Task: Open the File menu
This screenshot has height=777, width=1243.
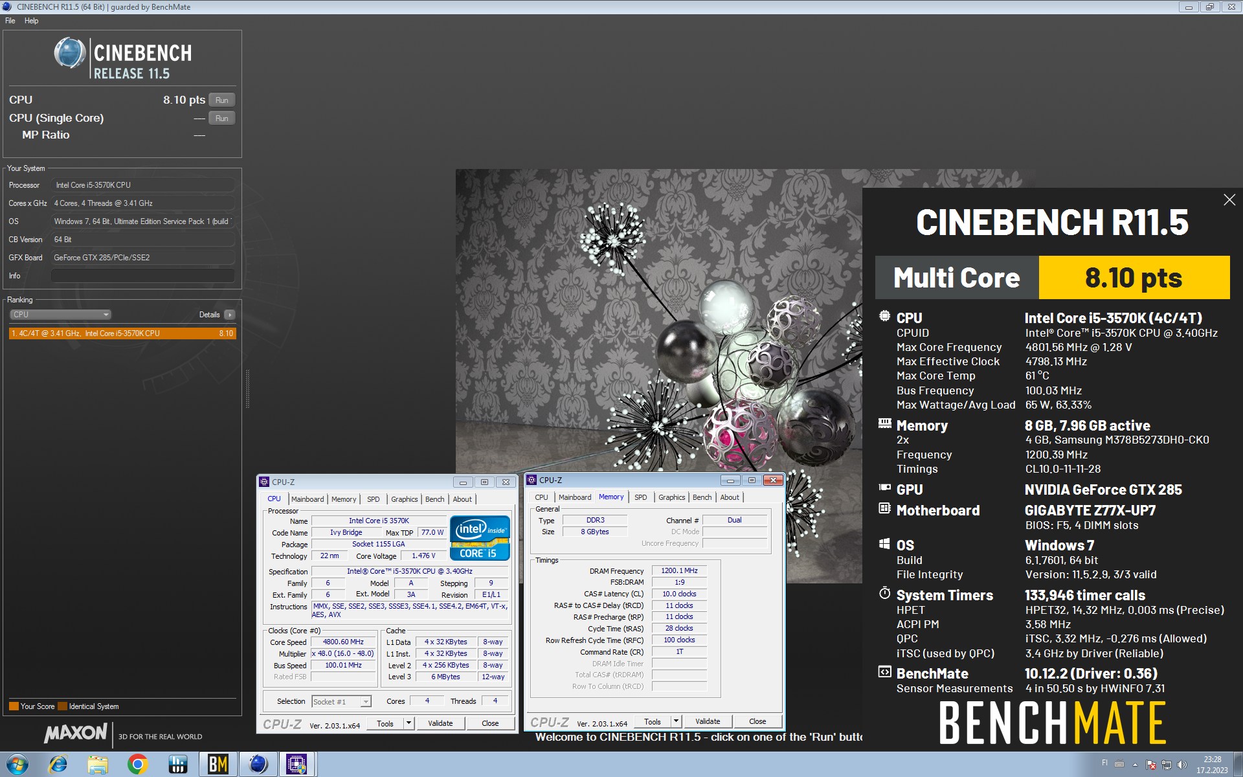Action: (x=10, y=21)
